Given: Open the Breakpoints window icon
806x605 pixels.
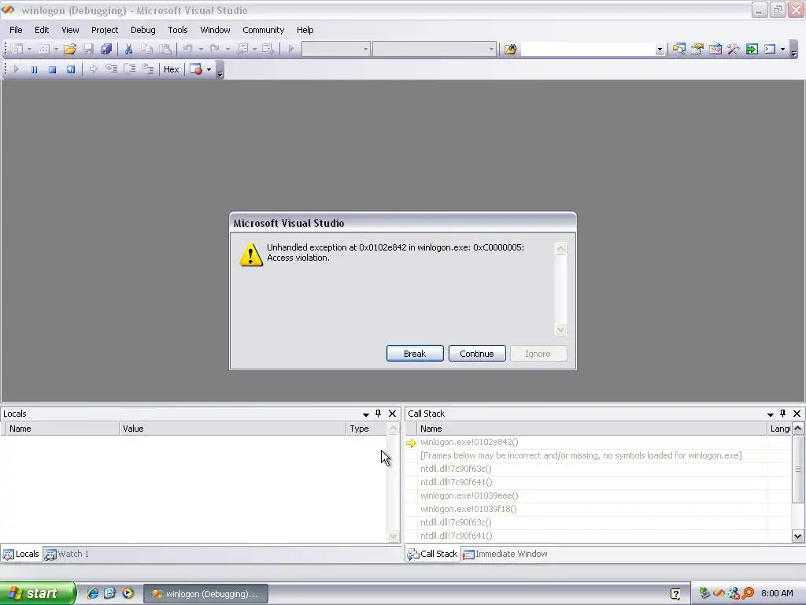Looking at the screenshot, I should (x=195, y=69).
